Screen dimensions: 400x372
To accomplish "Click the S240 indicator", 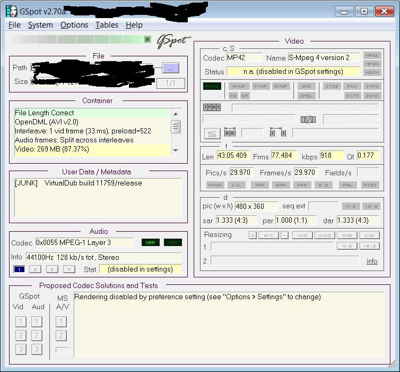I will click(x=372, y=96).
